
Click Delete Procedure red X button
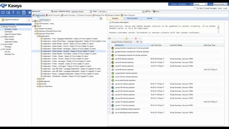click(x=53, y=15)
